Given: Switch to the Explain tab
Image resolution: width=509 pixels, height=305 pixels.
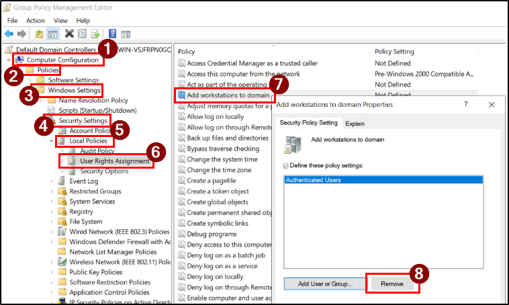Looking at the screenshot, I should 355,124.
